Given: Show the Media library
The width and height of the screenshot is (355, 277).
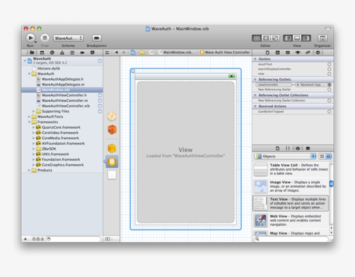Looking at the screenshot, I should point(308,149).
